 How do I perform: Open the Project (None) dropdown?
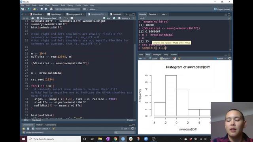[223, 9]
